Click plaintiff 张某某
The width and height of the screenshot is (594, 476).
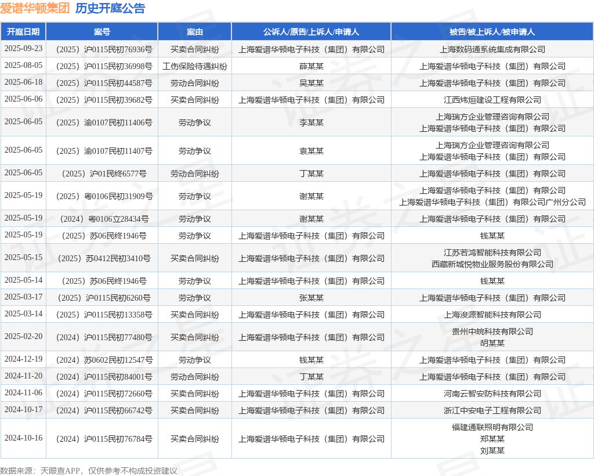311,298
